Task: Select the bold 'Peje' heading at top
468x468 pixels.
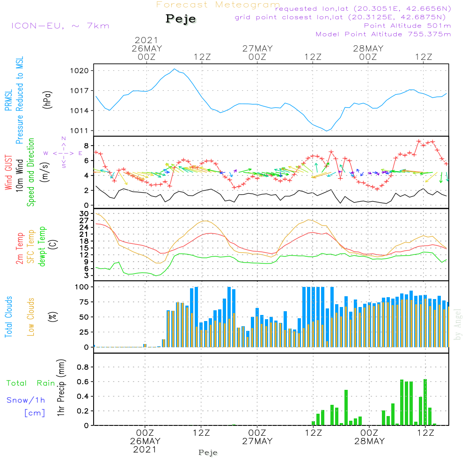Action: 181,19
